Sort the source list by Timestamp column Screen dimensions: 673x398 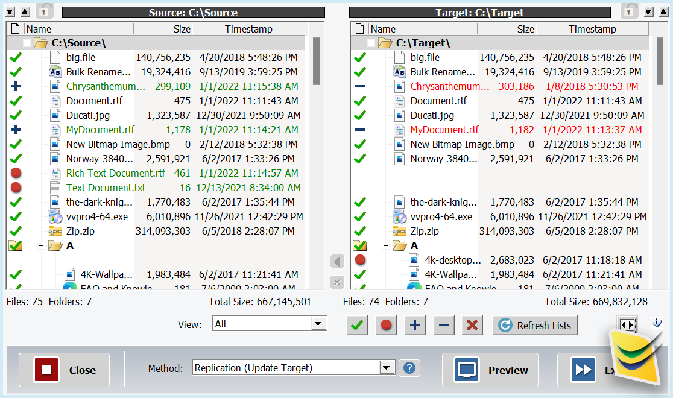(248, 29)
